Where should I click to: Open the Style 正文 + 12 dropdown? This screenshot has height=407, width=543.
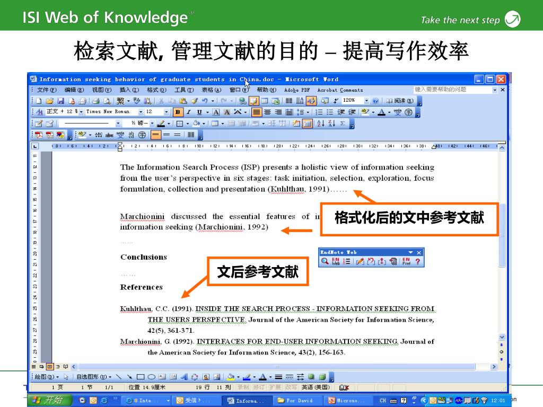coord(81,111)
